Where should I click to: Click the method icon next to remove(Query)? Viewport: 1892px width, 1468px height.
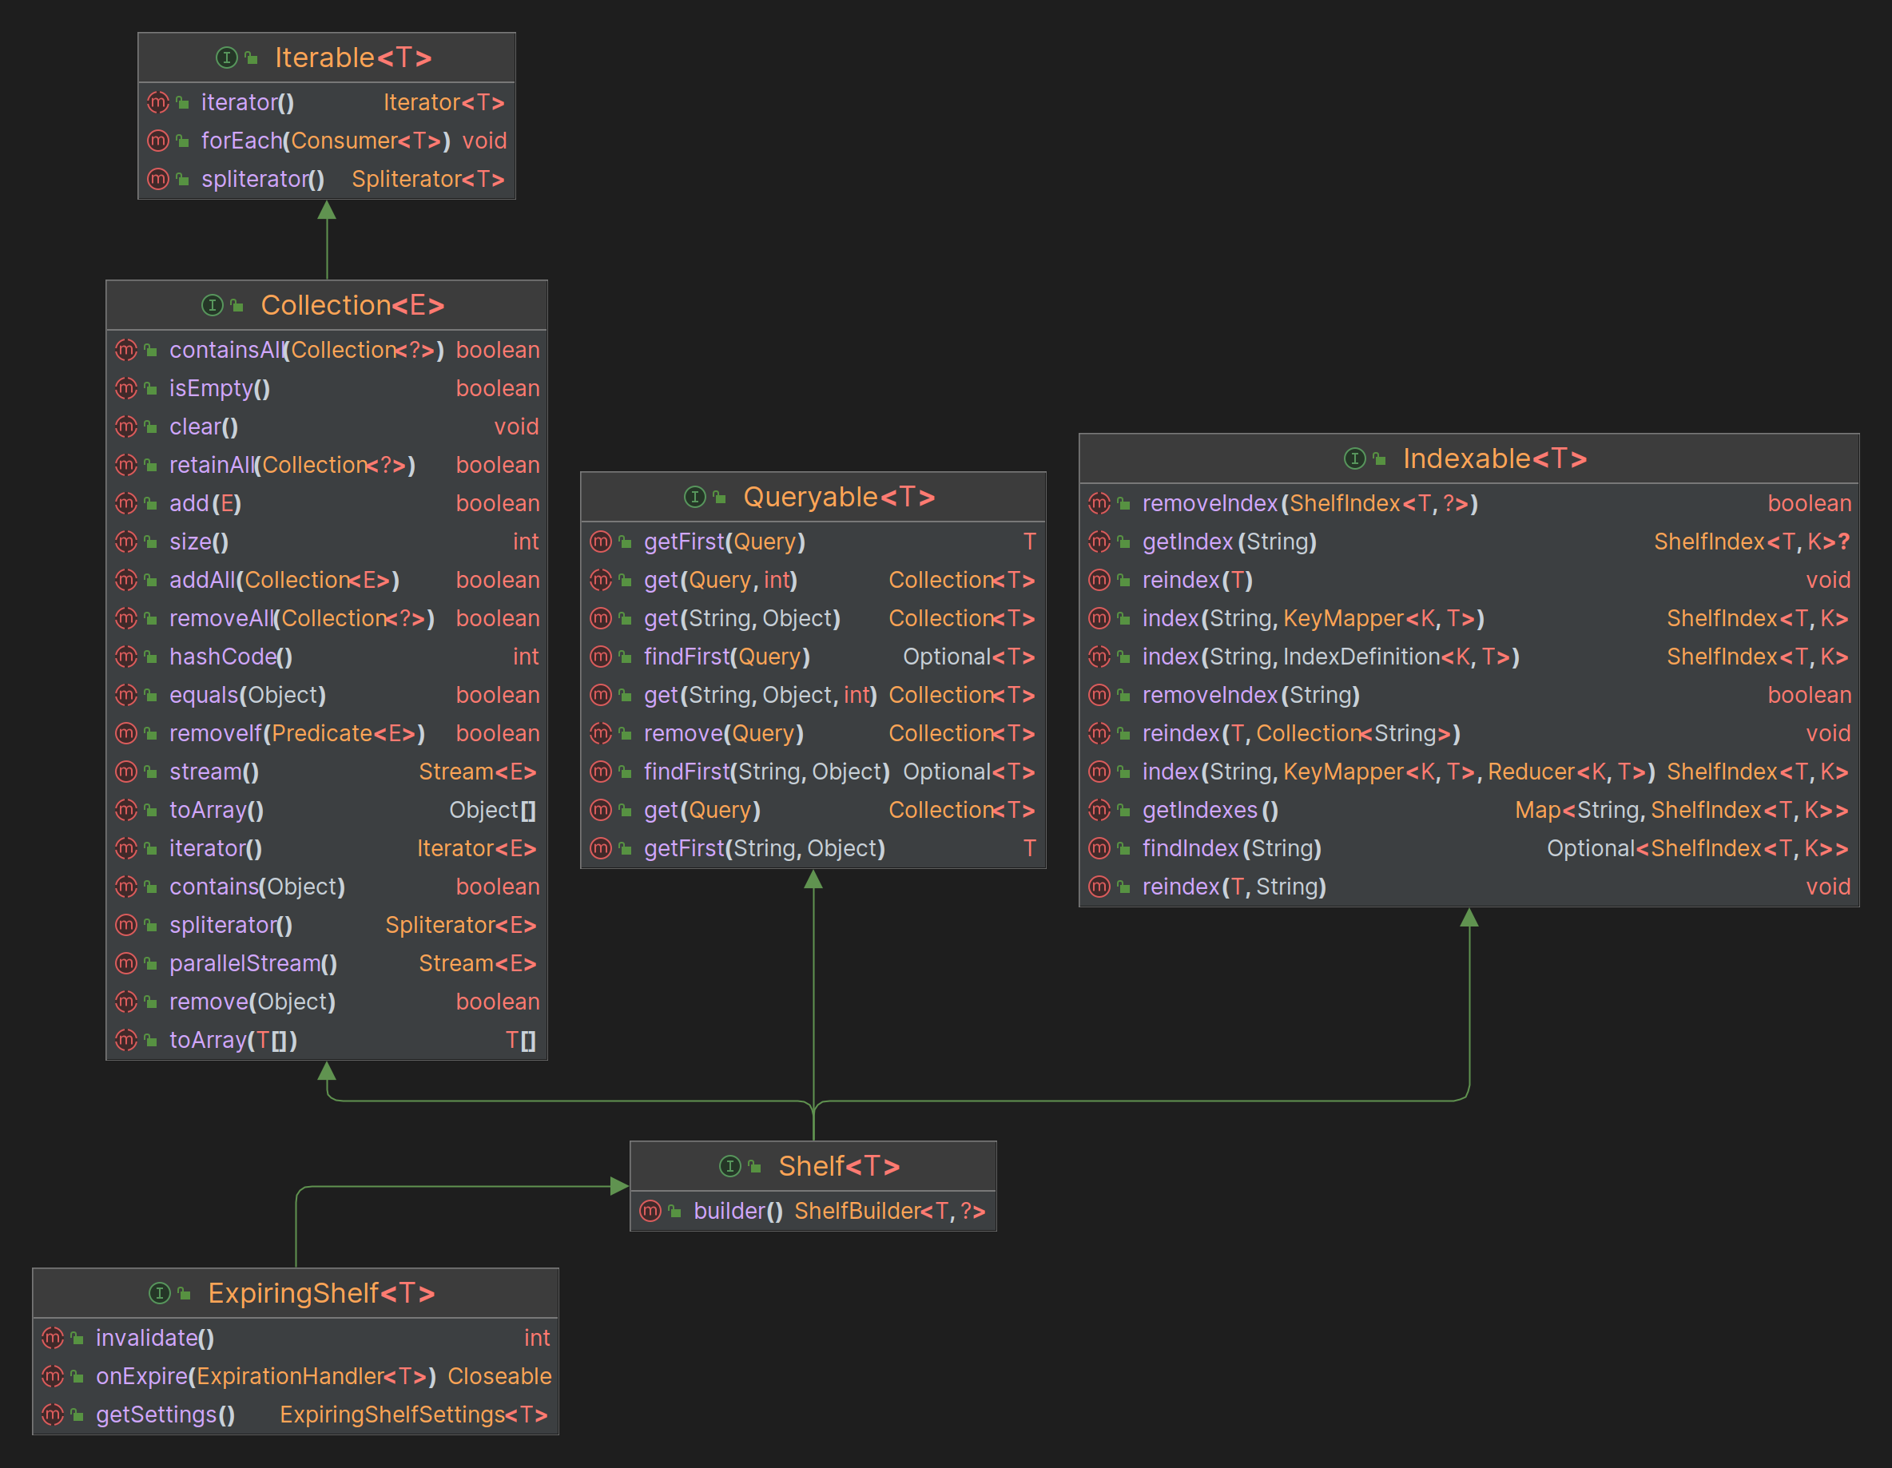[601, 733]
